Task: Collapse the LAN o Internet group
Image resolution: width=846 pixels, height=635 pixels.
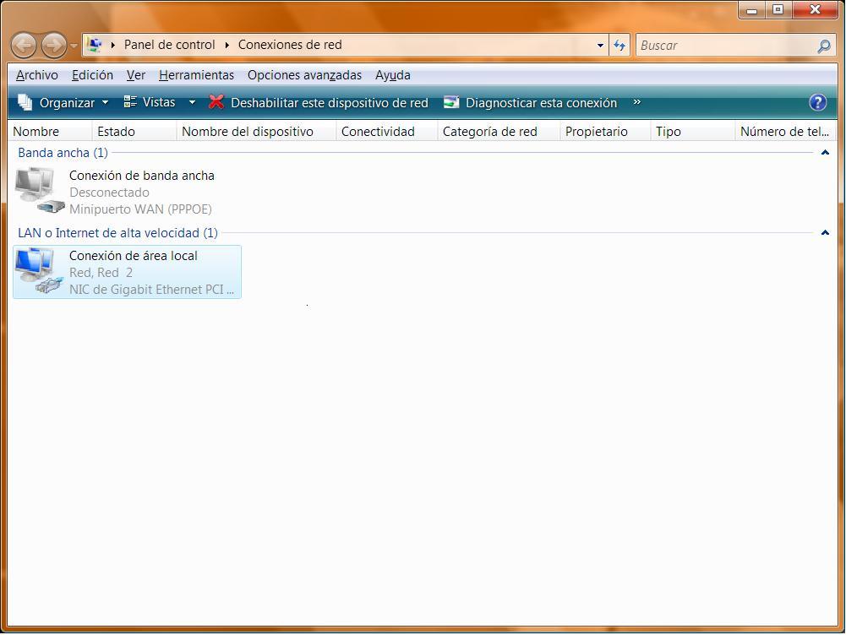Action: click(x=825, y=233)
